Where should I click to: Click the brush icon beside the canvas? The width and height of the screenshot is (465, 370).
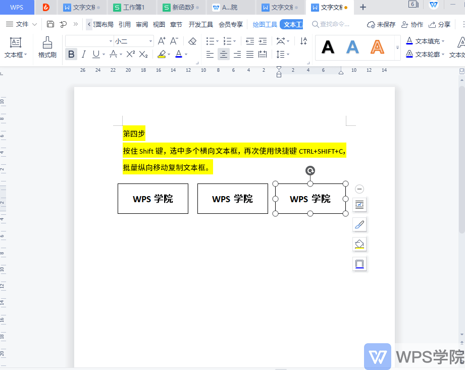click(x=359, y=224)
